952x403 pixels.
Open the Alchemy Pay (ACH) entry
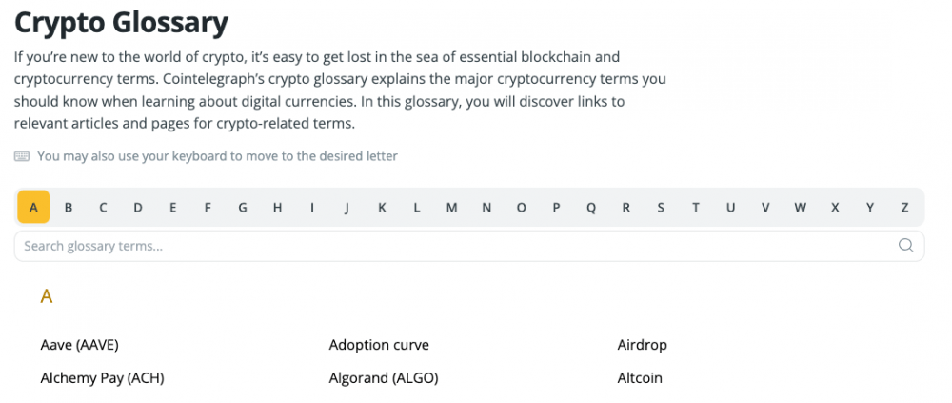pos(102,378)
